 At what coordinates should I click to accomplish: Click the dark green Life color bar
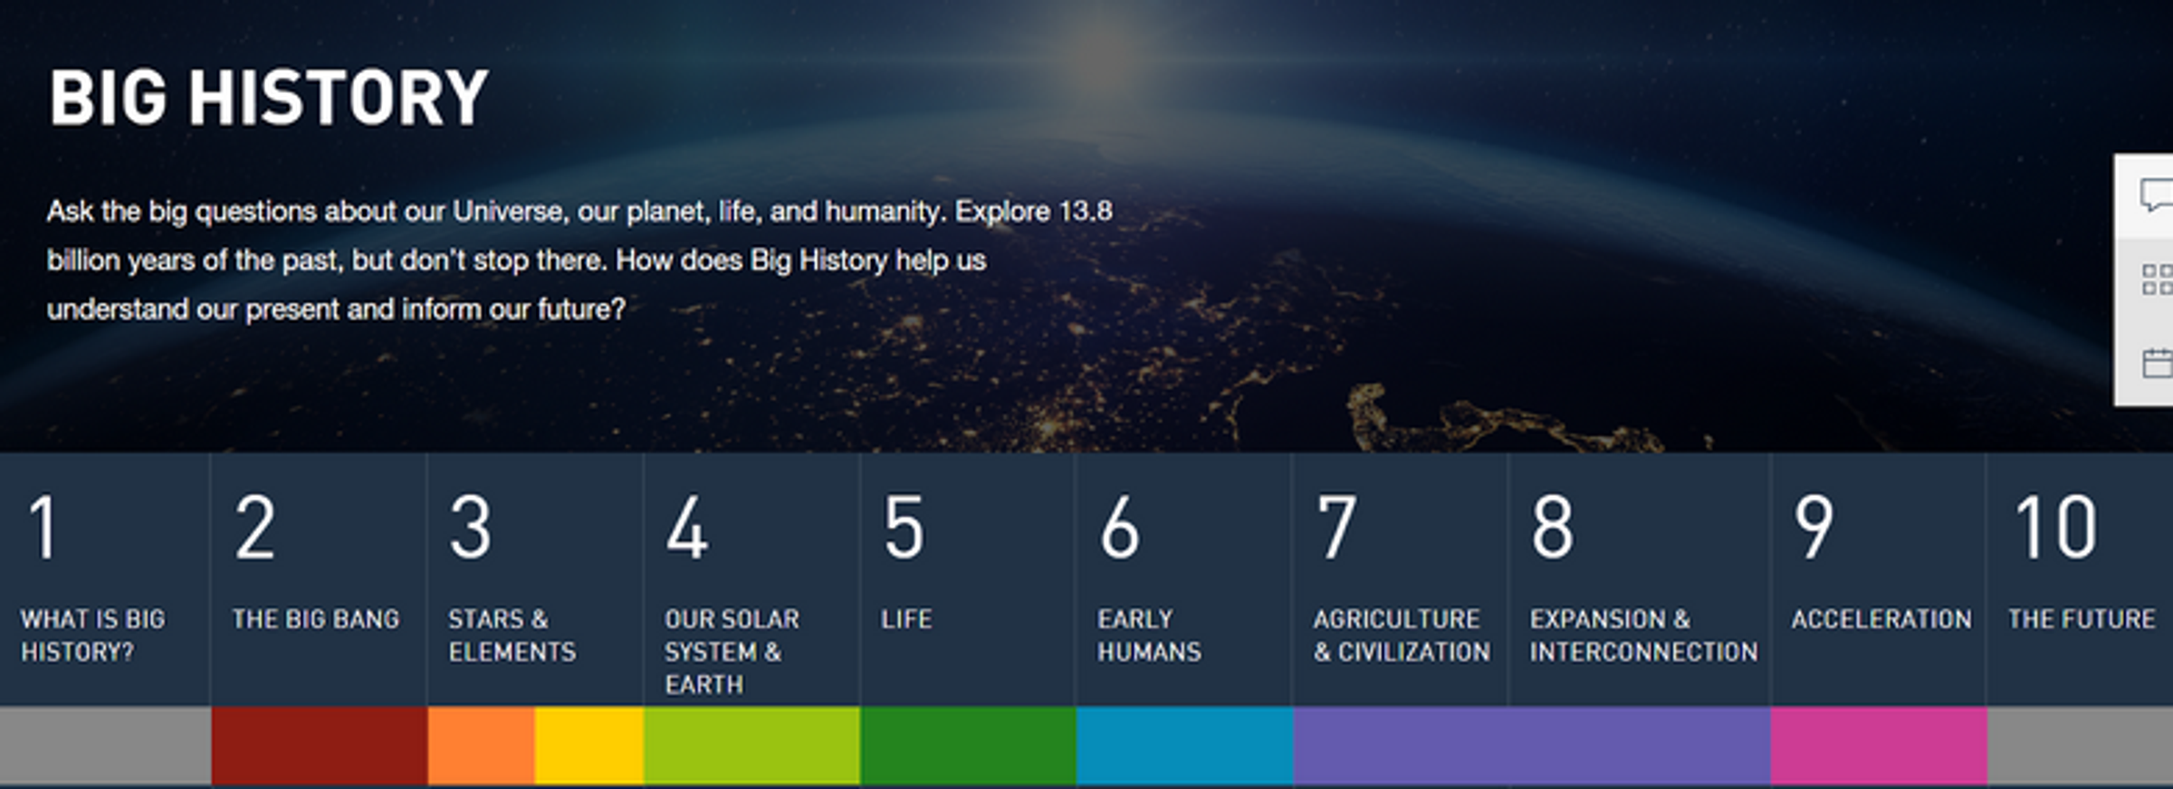[x=968, y=746]
